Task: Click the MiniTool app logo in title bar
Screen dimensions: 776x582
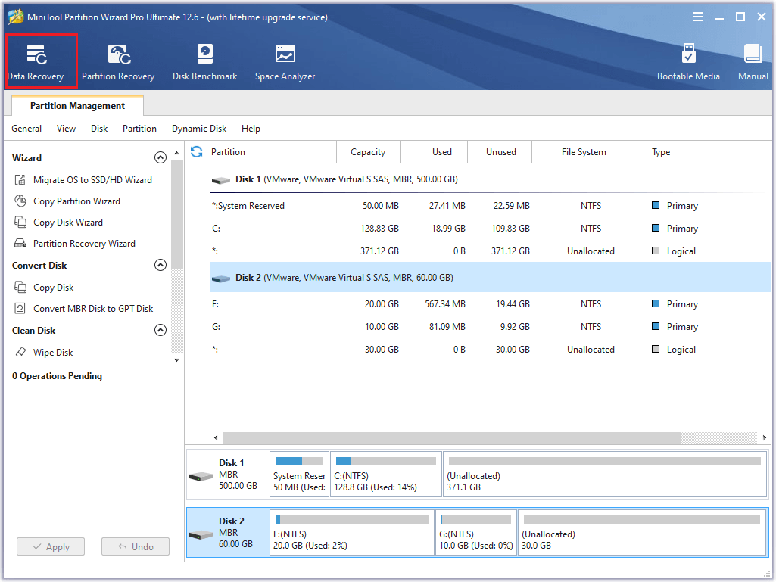Action: pyautogui.click(x=16, y=17)
